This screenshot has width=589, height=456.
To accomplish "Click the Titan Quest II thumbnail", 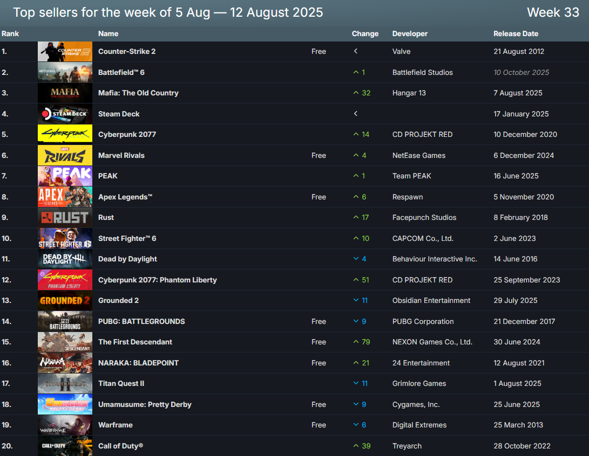I will [x=65, y=384].
